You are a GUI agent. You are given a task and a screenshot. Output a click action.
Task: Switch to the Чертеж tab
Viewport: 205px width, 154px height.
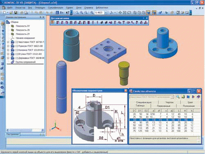tap(169, 102)
